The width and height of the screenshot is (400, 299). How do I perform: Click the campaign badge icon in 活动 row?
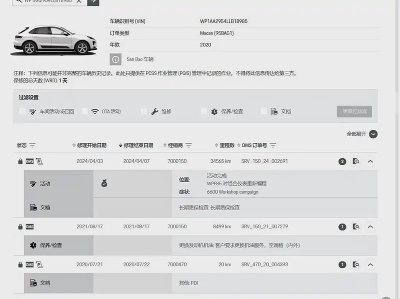[104, 183]
